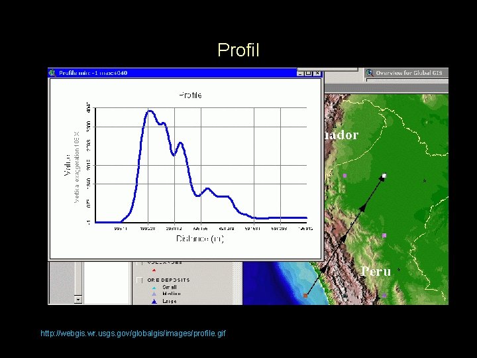Click the "Large" legend label
Screen dimensions: 477x358
point(170,302)
